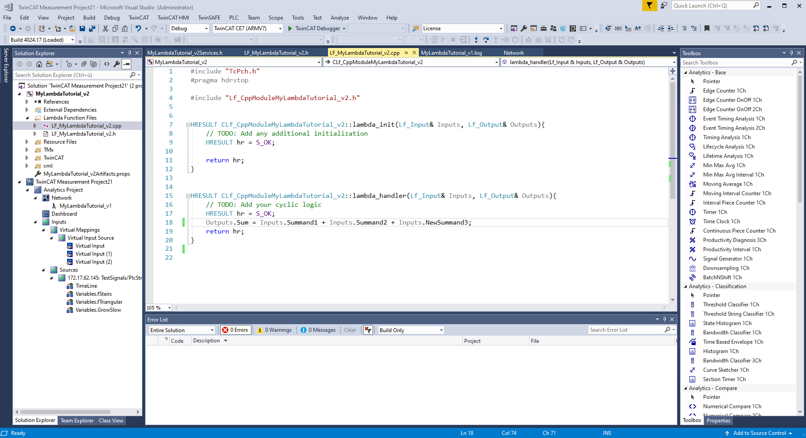Toggle the 0 Messages filter button
Screen dimensions: 806x438
coord(318,330)
